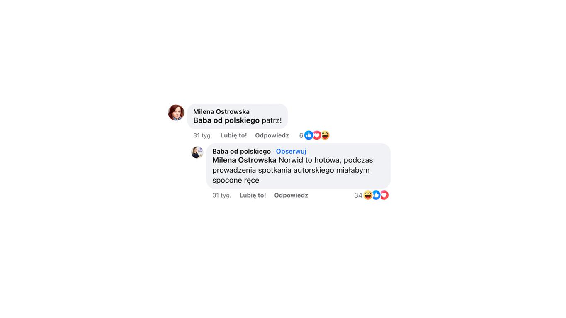Click the bold Baba od polskiego mention tag

pyautogui.click(x=226, y=120)
